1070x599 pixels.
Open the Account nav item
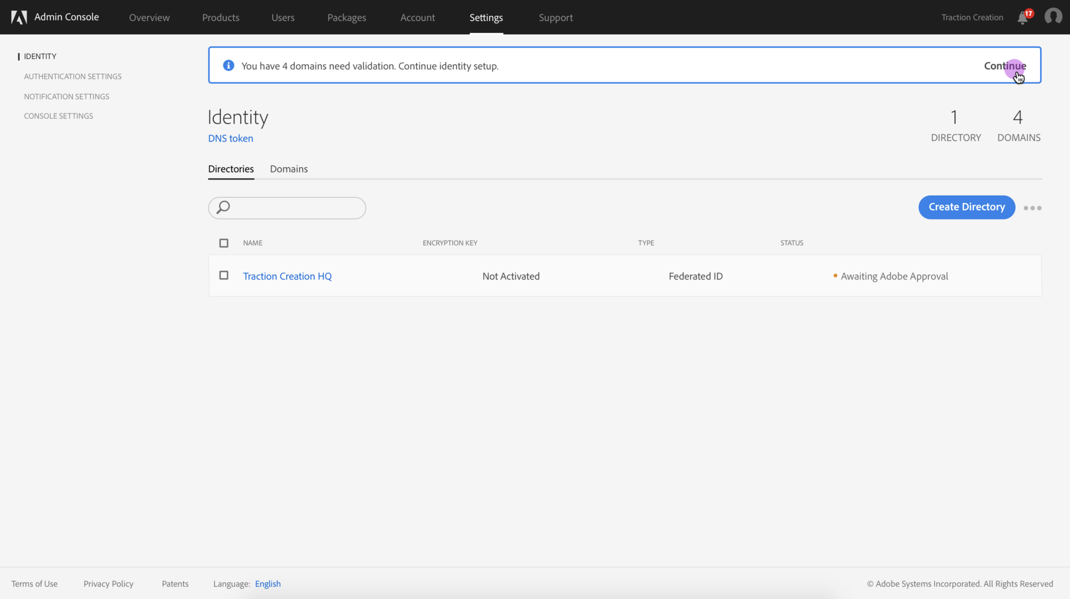click(x=418, y=18)
